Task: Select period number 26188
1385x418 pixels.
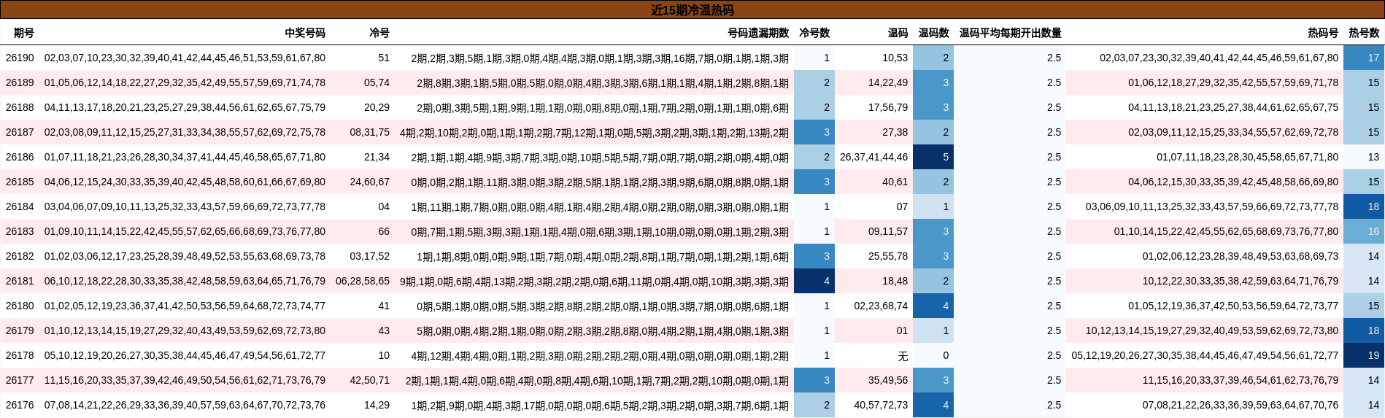Action: point(20,107)
